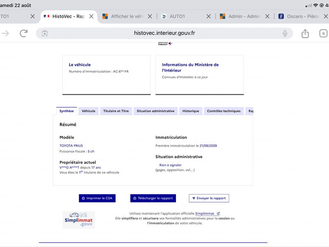
Task: Click owner name V***G A****T
Action: [70, 168]
